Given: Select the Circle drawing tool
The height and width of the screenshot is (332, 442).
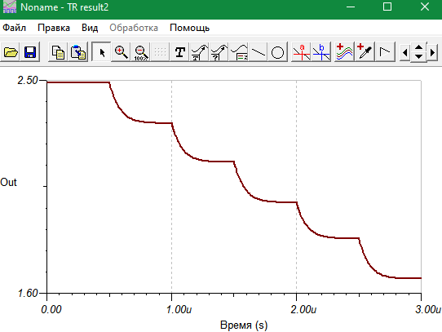Looking at the screenshot, I should click(277, 52).
